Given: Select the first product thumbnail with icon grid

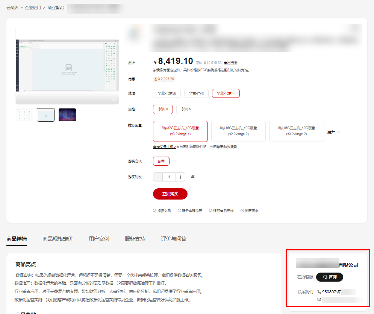Looking at the screenshot, I should pos(24,115).
